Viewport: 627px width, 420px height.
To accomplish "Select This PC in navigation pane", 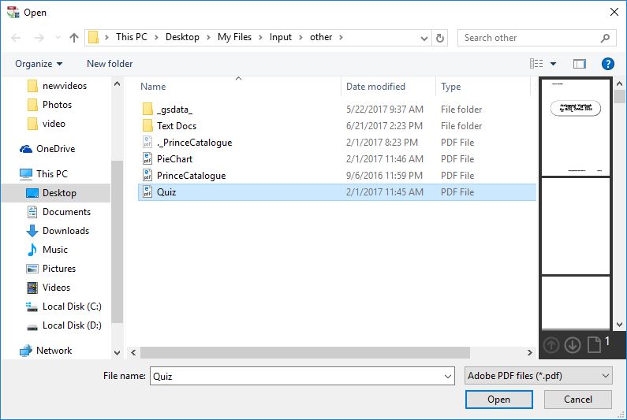I will pyautogui.click(x=43, y=174).
